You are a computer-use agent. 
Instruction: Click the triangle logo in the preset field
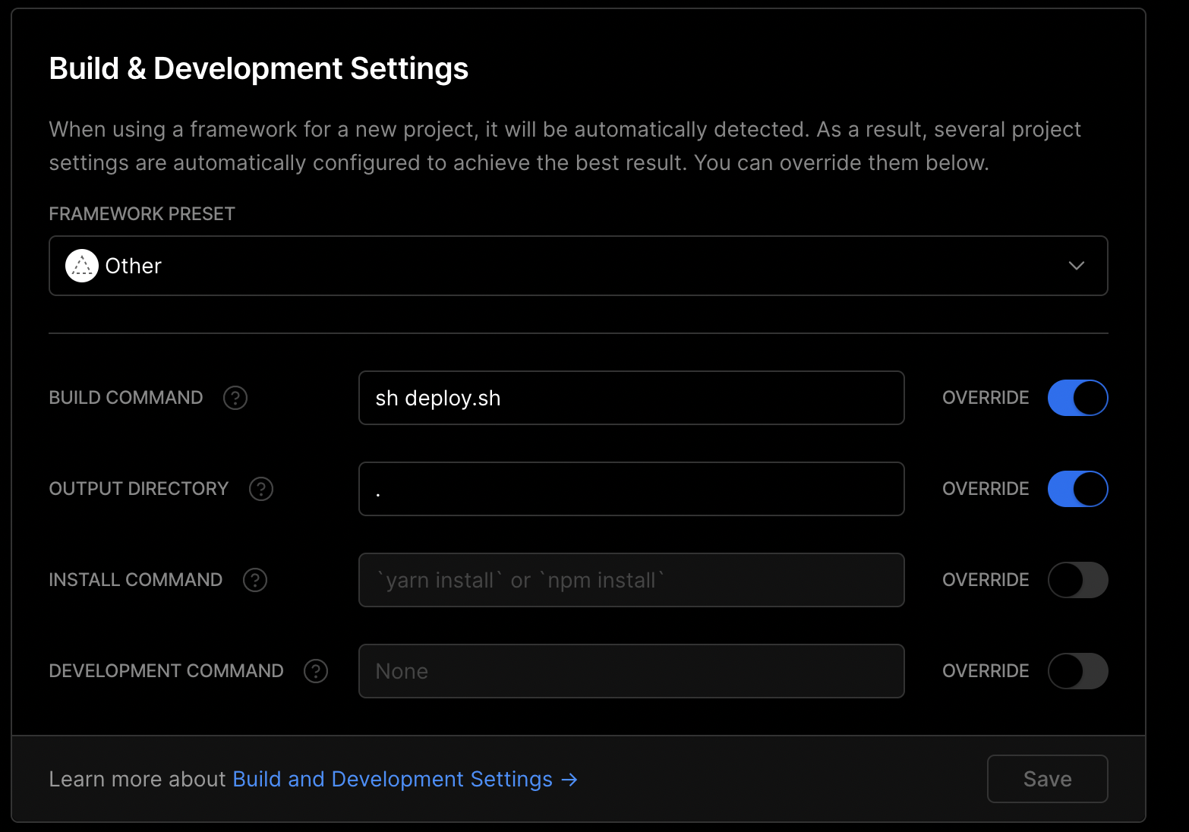coord(81,266)
